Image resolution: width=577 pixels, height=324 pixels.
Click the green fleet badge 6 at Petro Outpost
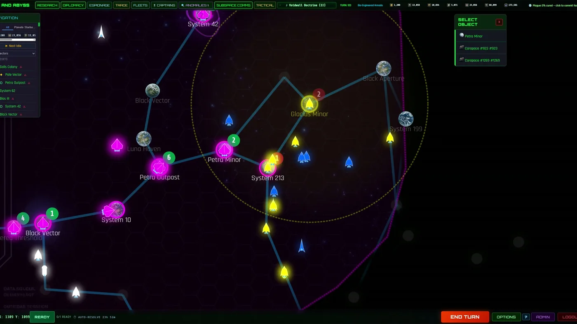coord(169,157)
